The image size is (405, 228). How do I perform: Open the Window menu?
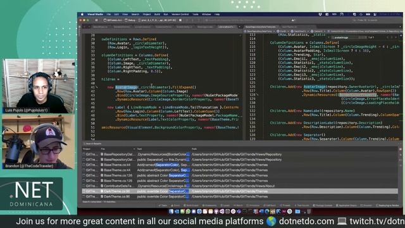(x=206, y=15)
